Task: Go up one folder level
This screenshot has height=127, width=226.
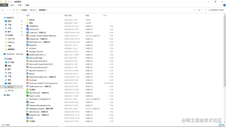Action: click(14, 10)
